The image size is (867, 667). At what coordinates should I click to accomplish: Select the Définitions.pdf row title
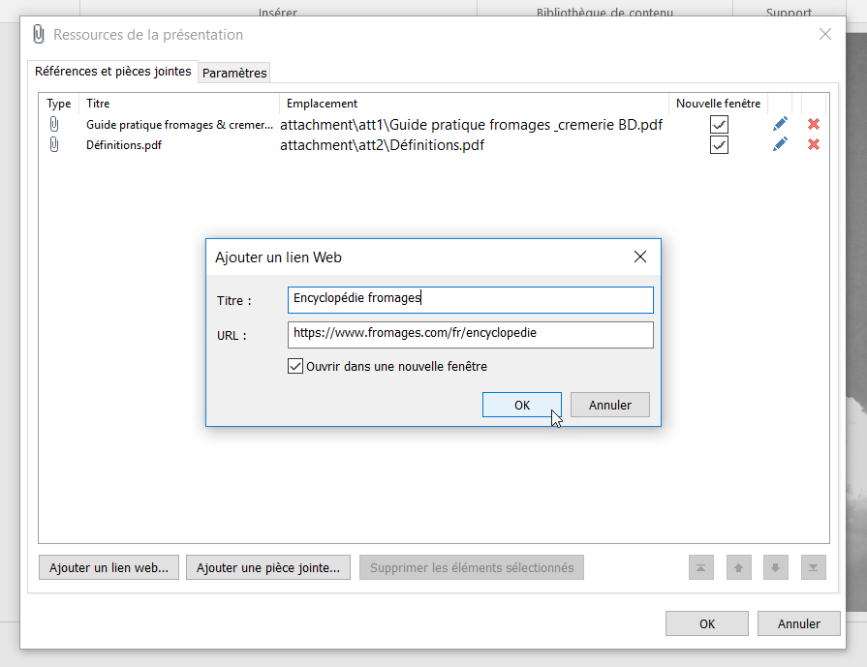coord(124,145)
